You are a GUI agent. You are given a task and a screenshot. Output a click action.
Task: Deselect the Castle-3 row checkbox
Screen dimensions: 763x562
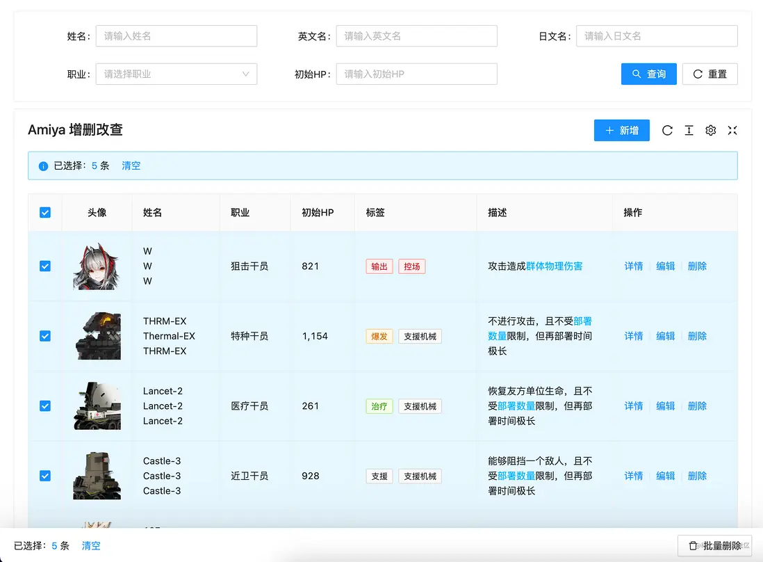[45, 476]
